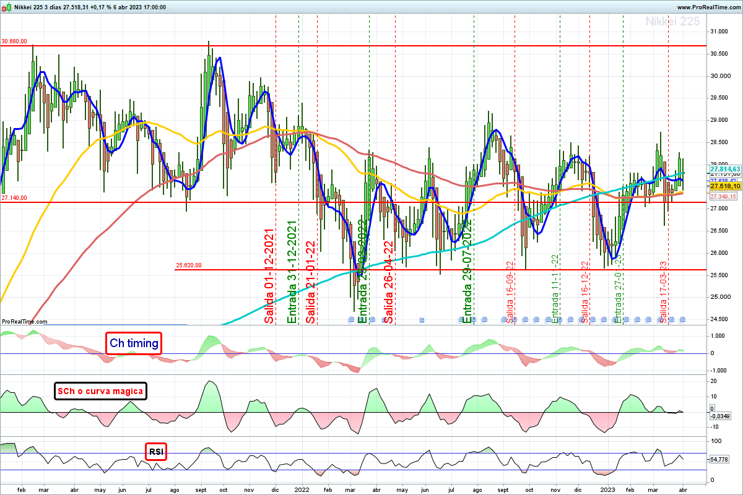Click the 54,778 RSI value tag
This screenshot has width=743, height=495.
coord(721,460)
